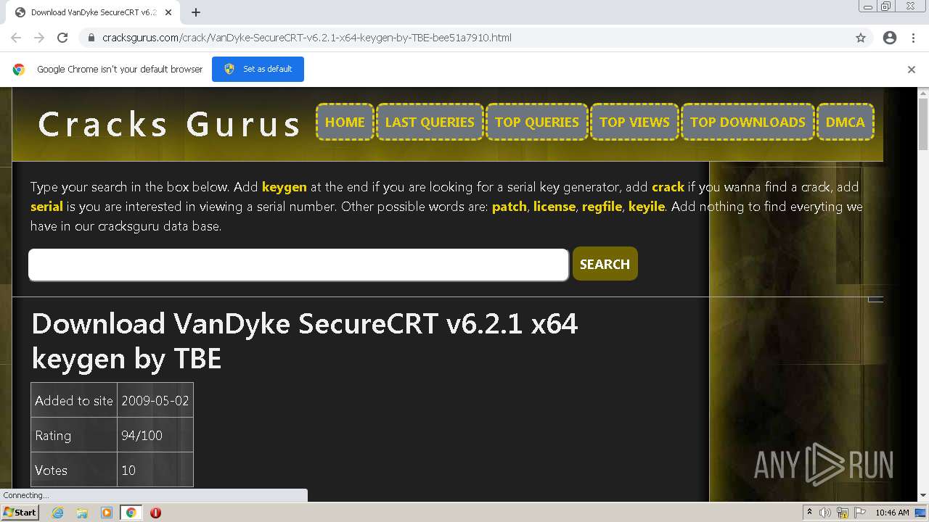929x522 pixels.
Task: Open TOP VIEWS page
Action: [x=634, y=122]
